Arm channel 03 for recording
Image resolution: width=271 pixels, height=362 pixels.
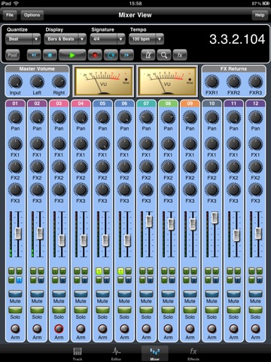click(59, 329)
